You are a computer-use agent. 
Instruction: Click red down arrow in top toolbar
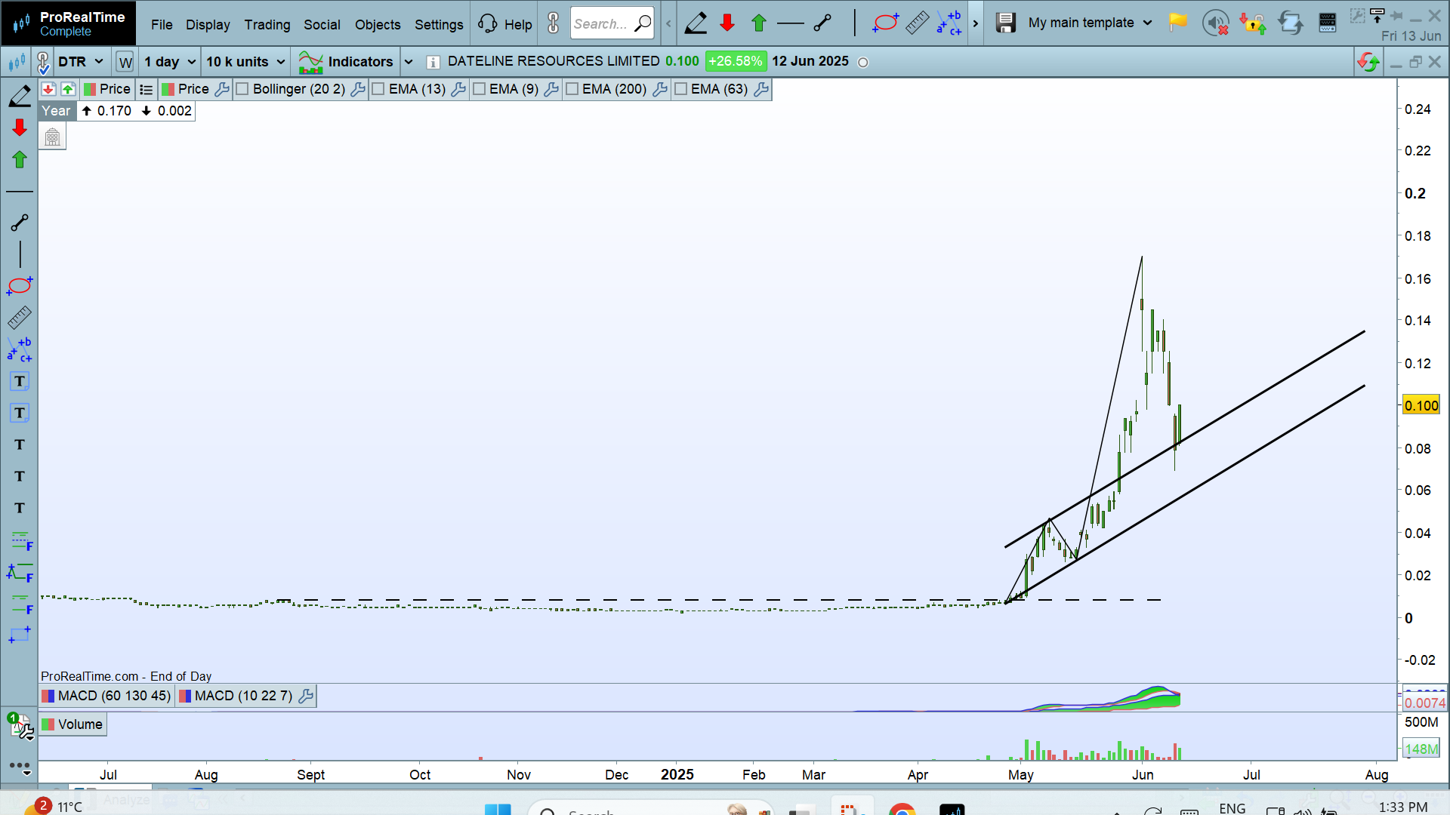pos(727,23)
